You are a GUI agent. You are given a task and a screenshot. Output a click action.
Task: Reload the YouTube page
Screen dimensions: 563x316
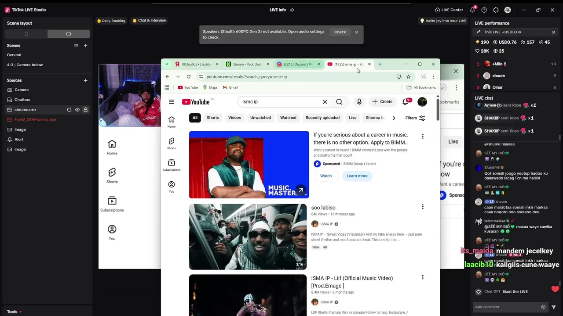[x=189, y=77]
